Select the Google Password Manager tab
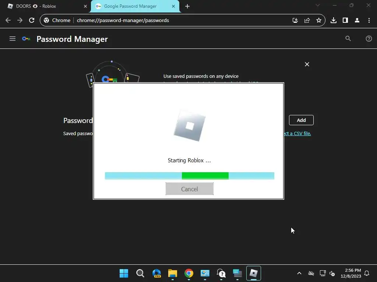377x282 pixels. 135,6
